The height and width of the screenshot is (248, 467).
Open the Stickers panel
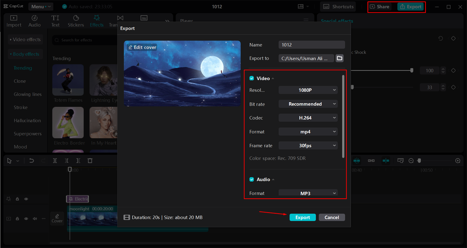(76, 21)
